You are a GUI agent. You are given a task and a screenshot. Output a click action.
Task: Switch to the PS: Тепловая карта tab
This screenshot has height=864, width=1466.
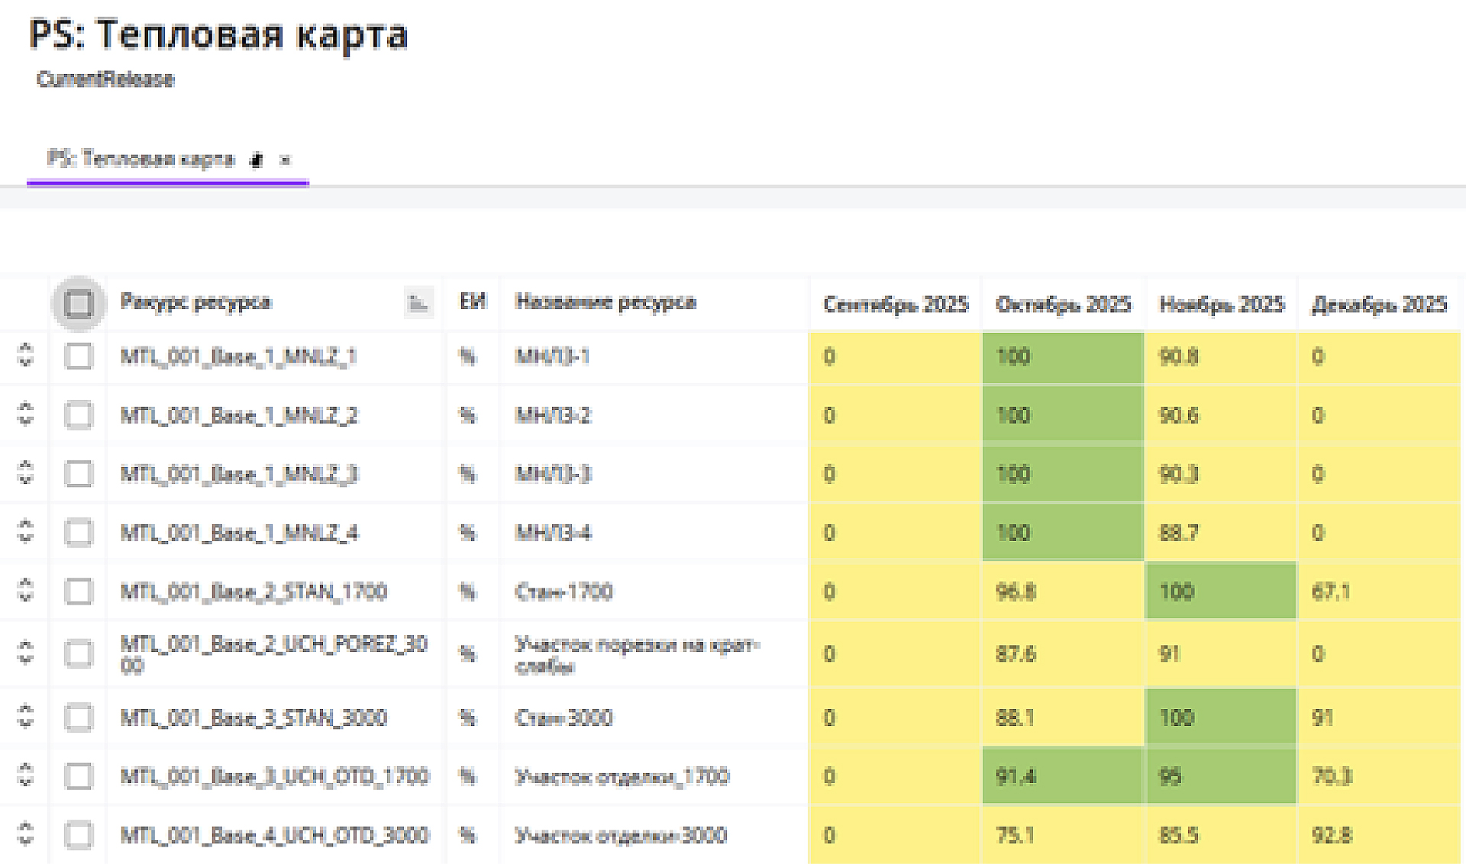click(140, 159)
